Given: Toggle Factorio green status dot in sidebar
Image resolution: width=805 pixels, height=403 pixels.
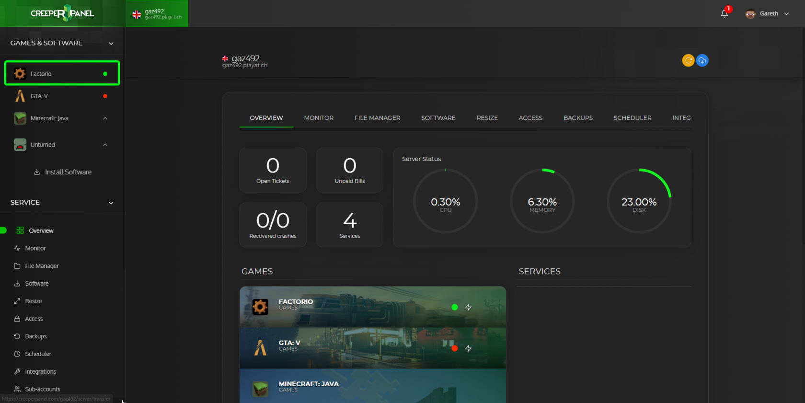Looking at the screenshot, I should coord(105,74).
